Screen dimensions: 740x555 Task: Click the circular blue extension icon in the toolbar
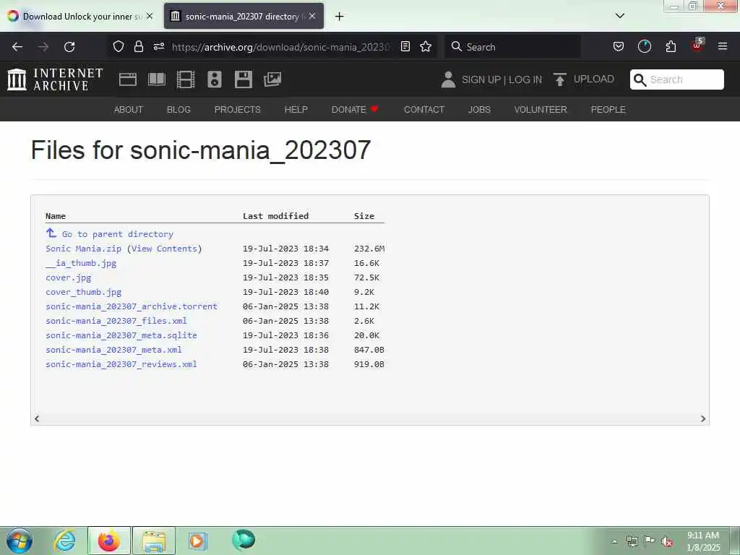click(644, 46)
